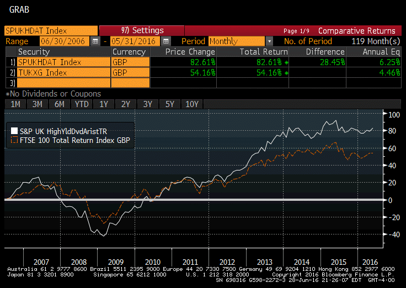Click the 119 Month(s) period count
This screenshot has width=406, height=288.
[376, 41]
